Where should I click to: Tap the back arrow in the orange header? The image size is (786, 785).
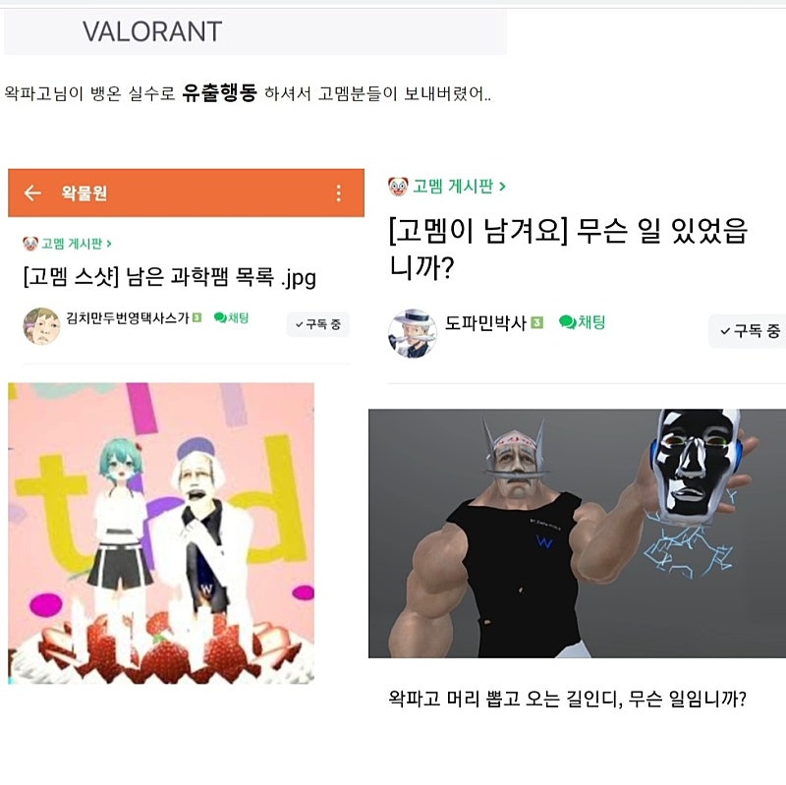[32, 193]
